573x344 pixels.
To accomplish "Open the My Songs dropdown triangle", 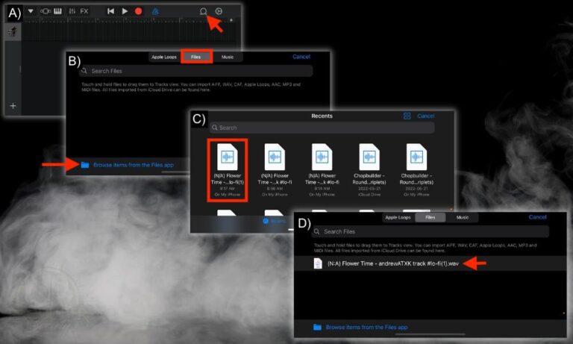I will coord(31,11).
